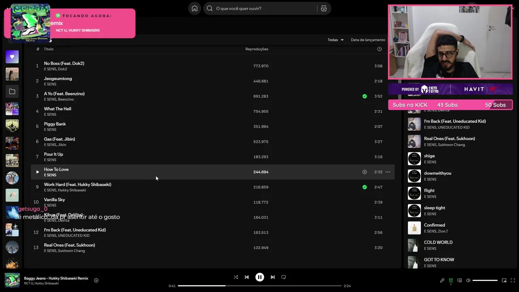Skip to next track
Image resolution: width=519 pixels, height=292 pixels.
click(272, 277)
